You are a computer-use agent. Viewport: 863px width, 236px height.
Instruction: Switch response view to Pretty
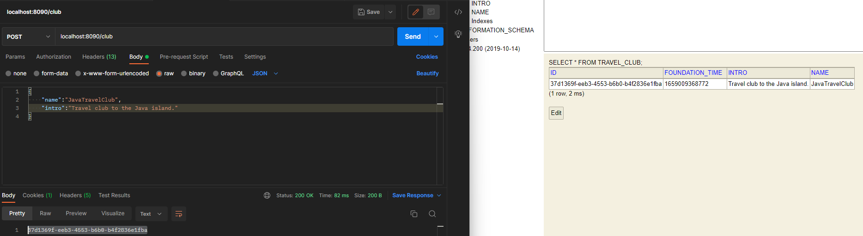tap(17, 213)
